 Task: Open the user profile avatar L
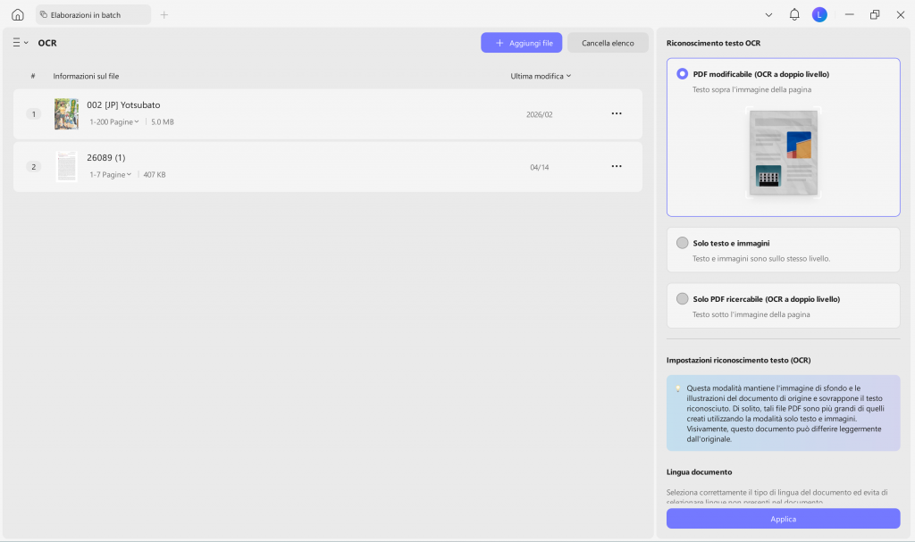[x=819, y=14]
